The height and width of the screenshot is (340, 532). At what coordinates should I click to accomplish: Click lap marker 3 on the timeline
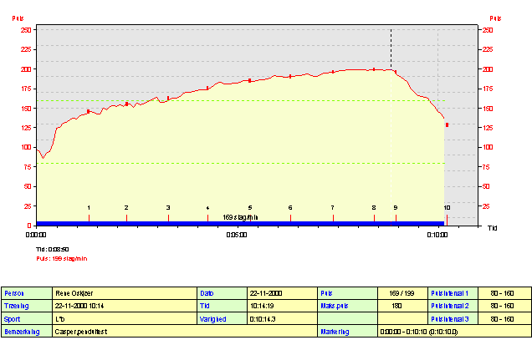click(x=168, y=207)
